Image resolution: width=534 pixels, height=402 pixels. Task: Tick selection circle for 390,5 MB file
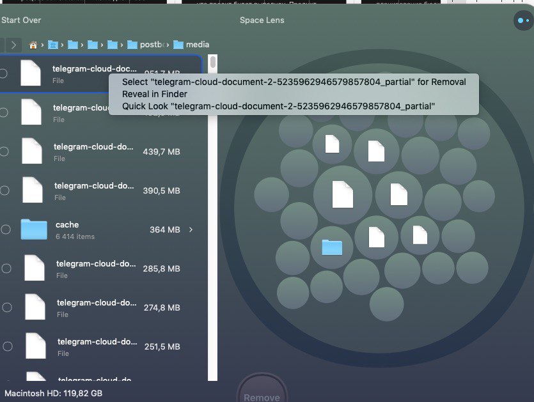pos(4,190)
